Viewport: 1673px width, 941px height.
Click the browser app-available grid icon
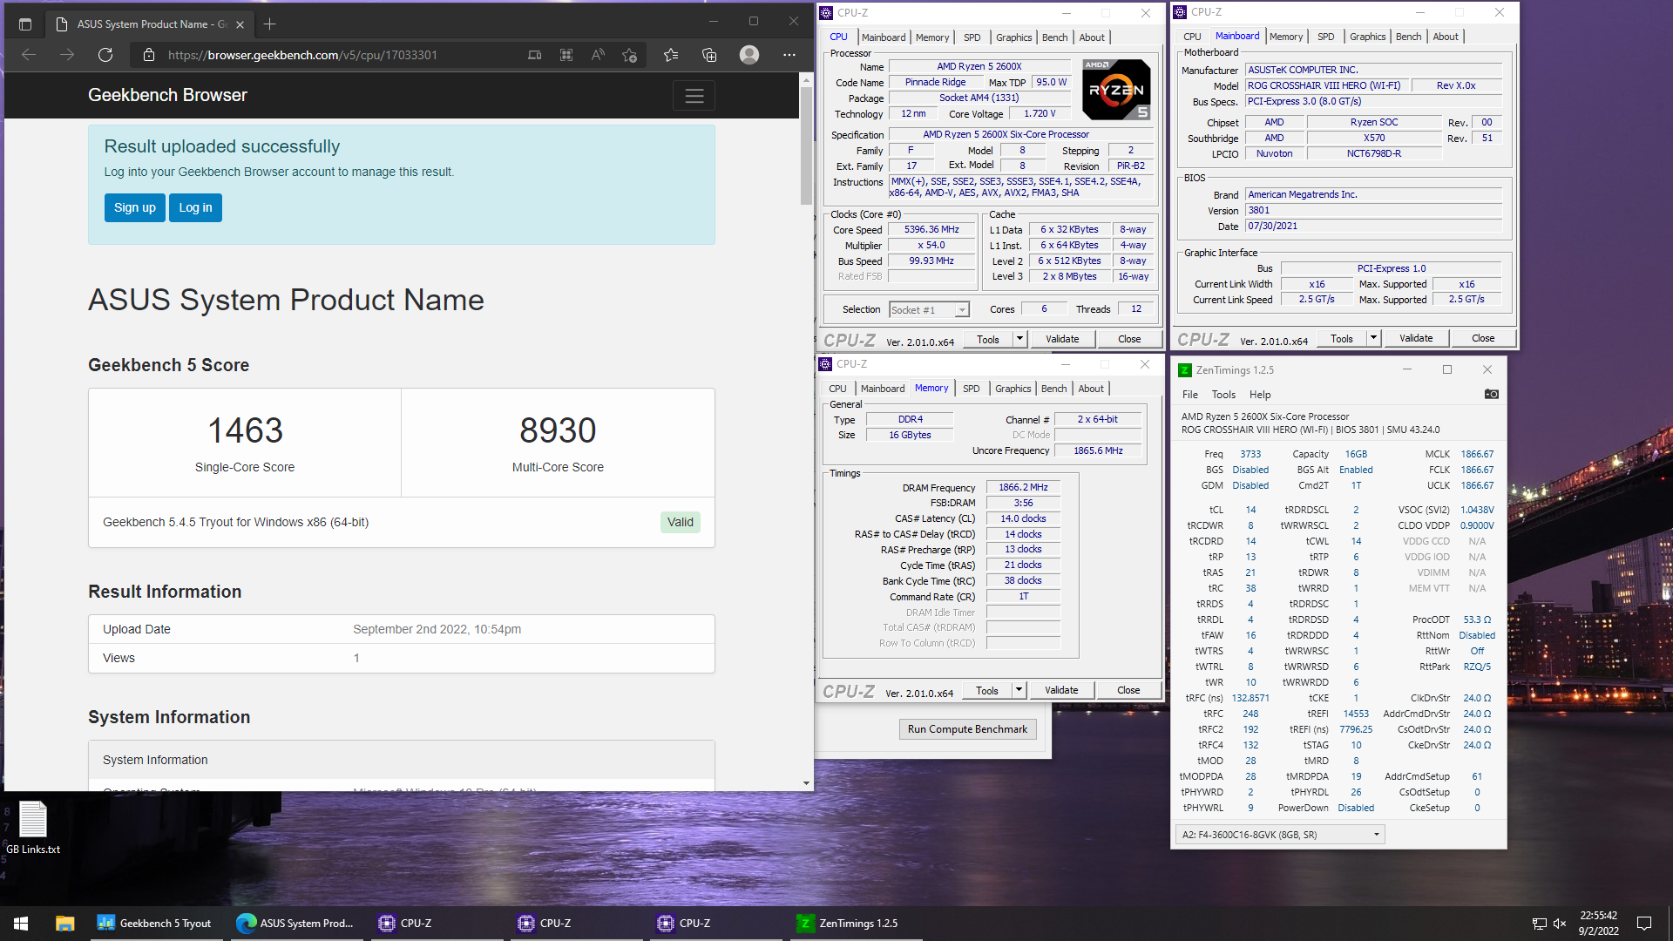(x=566, y=55)
